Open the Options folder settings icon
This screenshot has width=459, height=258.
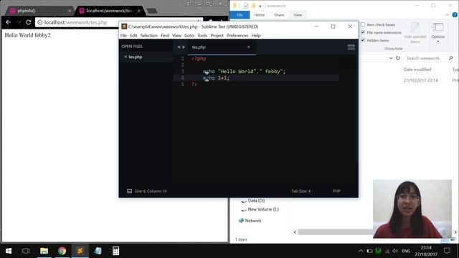coord(438,28)
